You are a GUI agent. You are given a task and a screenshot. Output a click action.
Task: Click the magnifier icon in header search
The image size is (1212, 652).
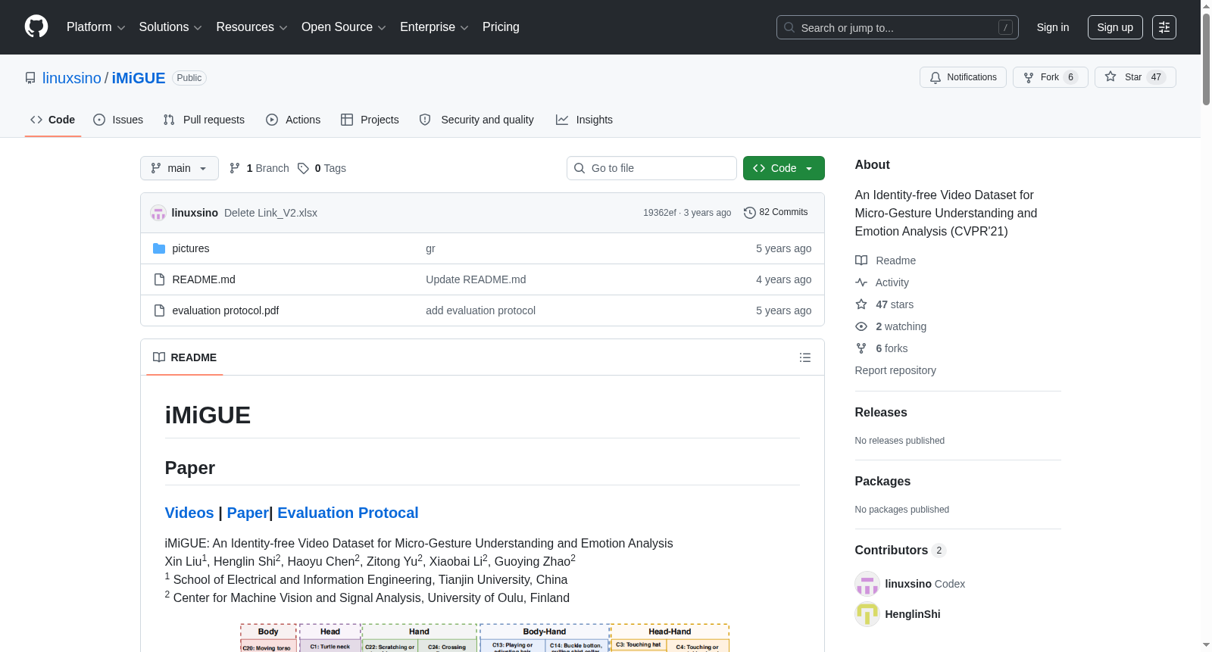pyautogui.click(x=789, y=27)
